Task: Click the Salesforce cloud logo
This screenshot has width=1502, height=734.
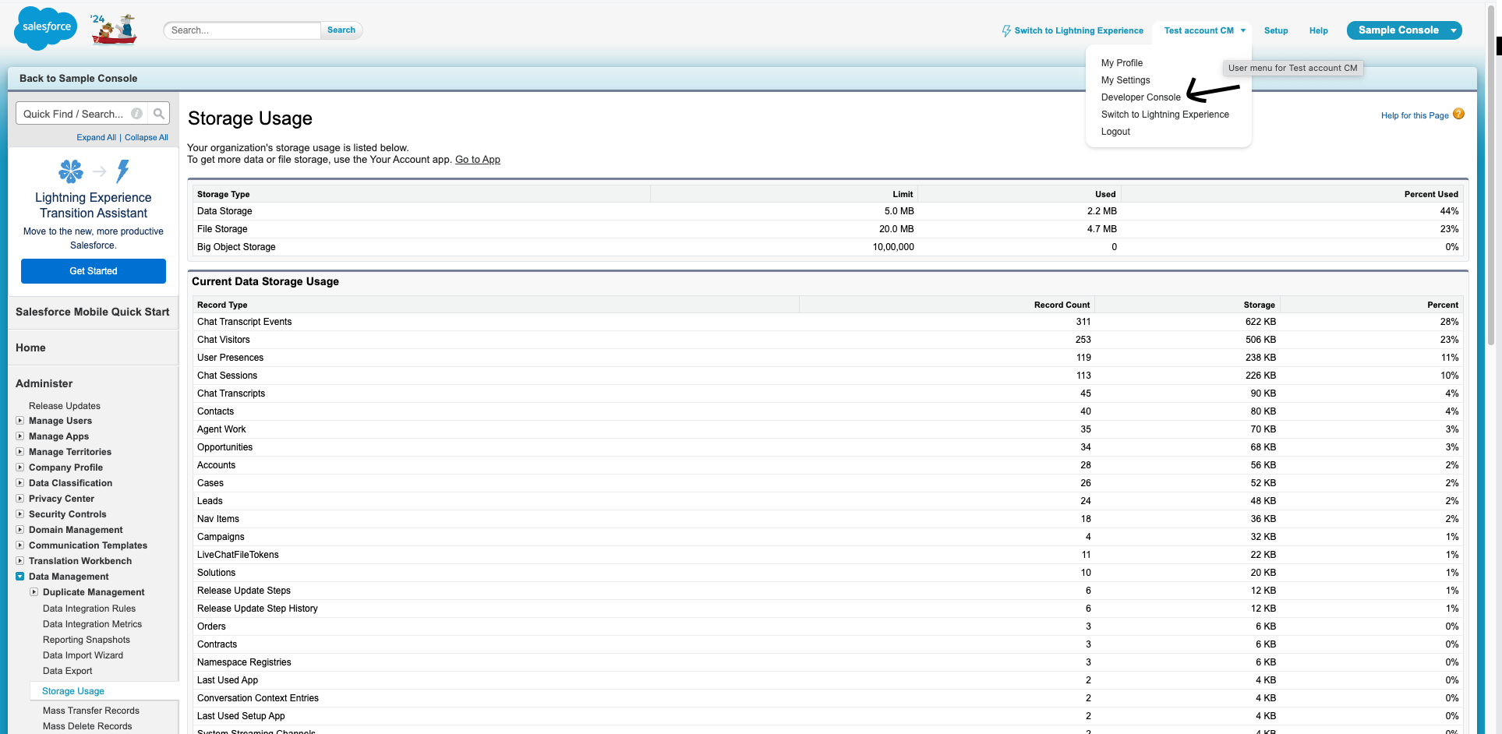Action: [x=46, y=27]
